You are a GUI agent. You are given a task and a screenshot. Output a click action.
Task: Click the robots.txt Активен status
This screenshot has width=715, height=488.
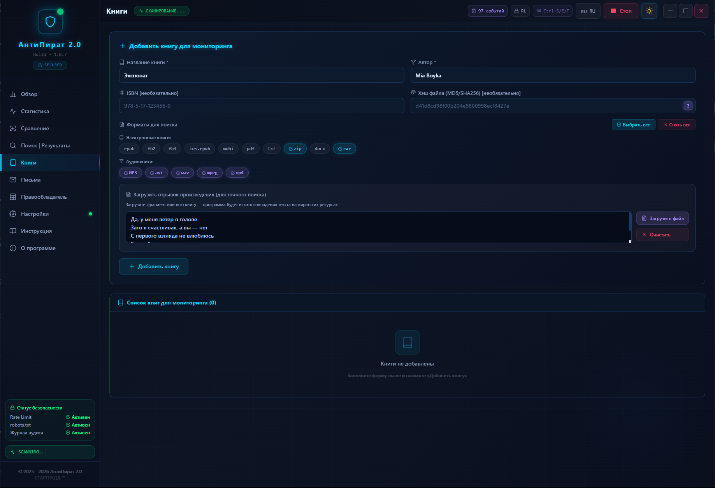pos(78,425)
